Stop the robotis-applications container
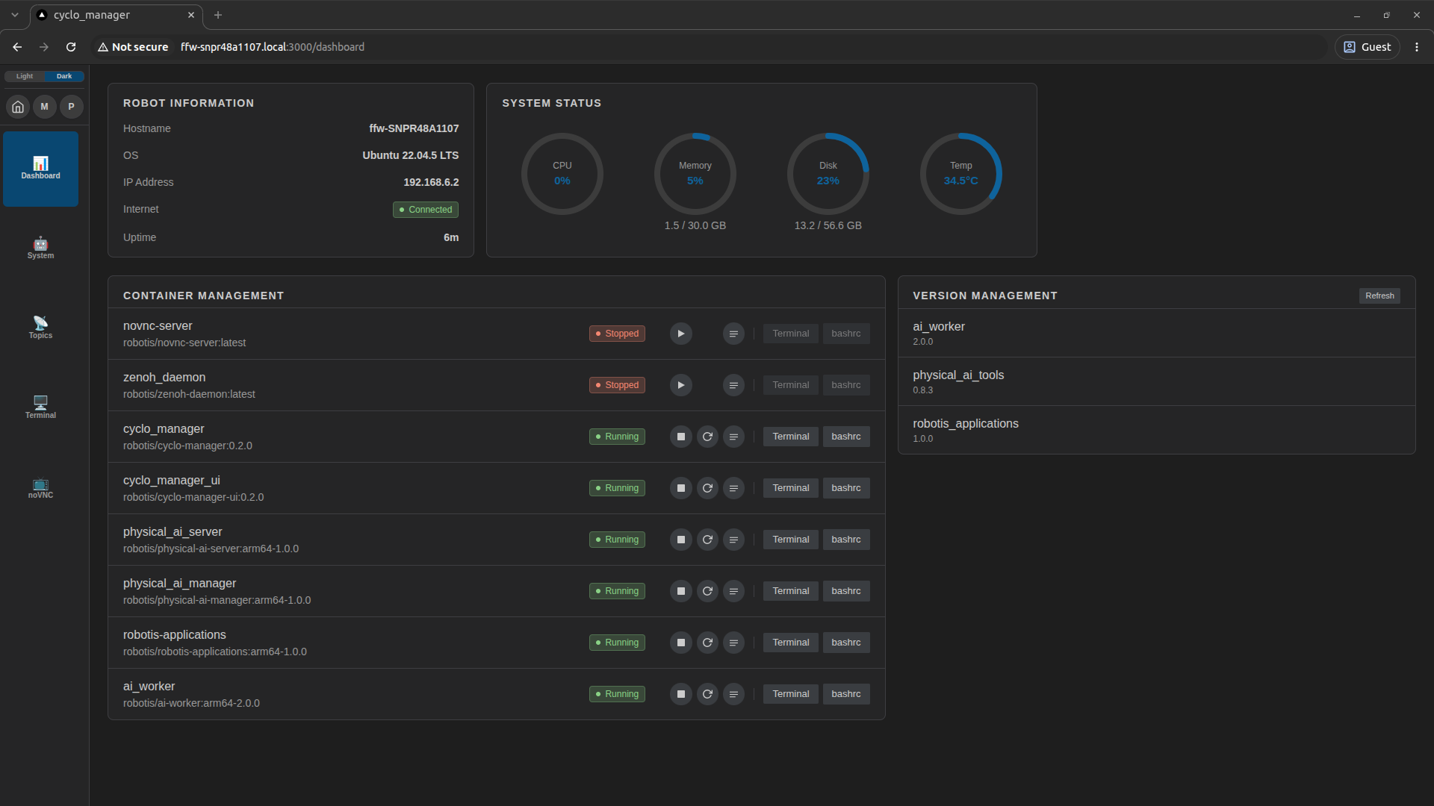Viewport: 1434px width, 806px height. pos(680,643)
